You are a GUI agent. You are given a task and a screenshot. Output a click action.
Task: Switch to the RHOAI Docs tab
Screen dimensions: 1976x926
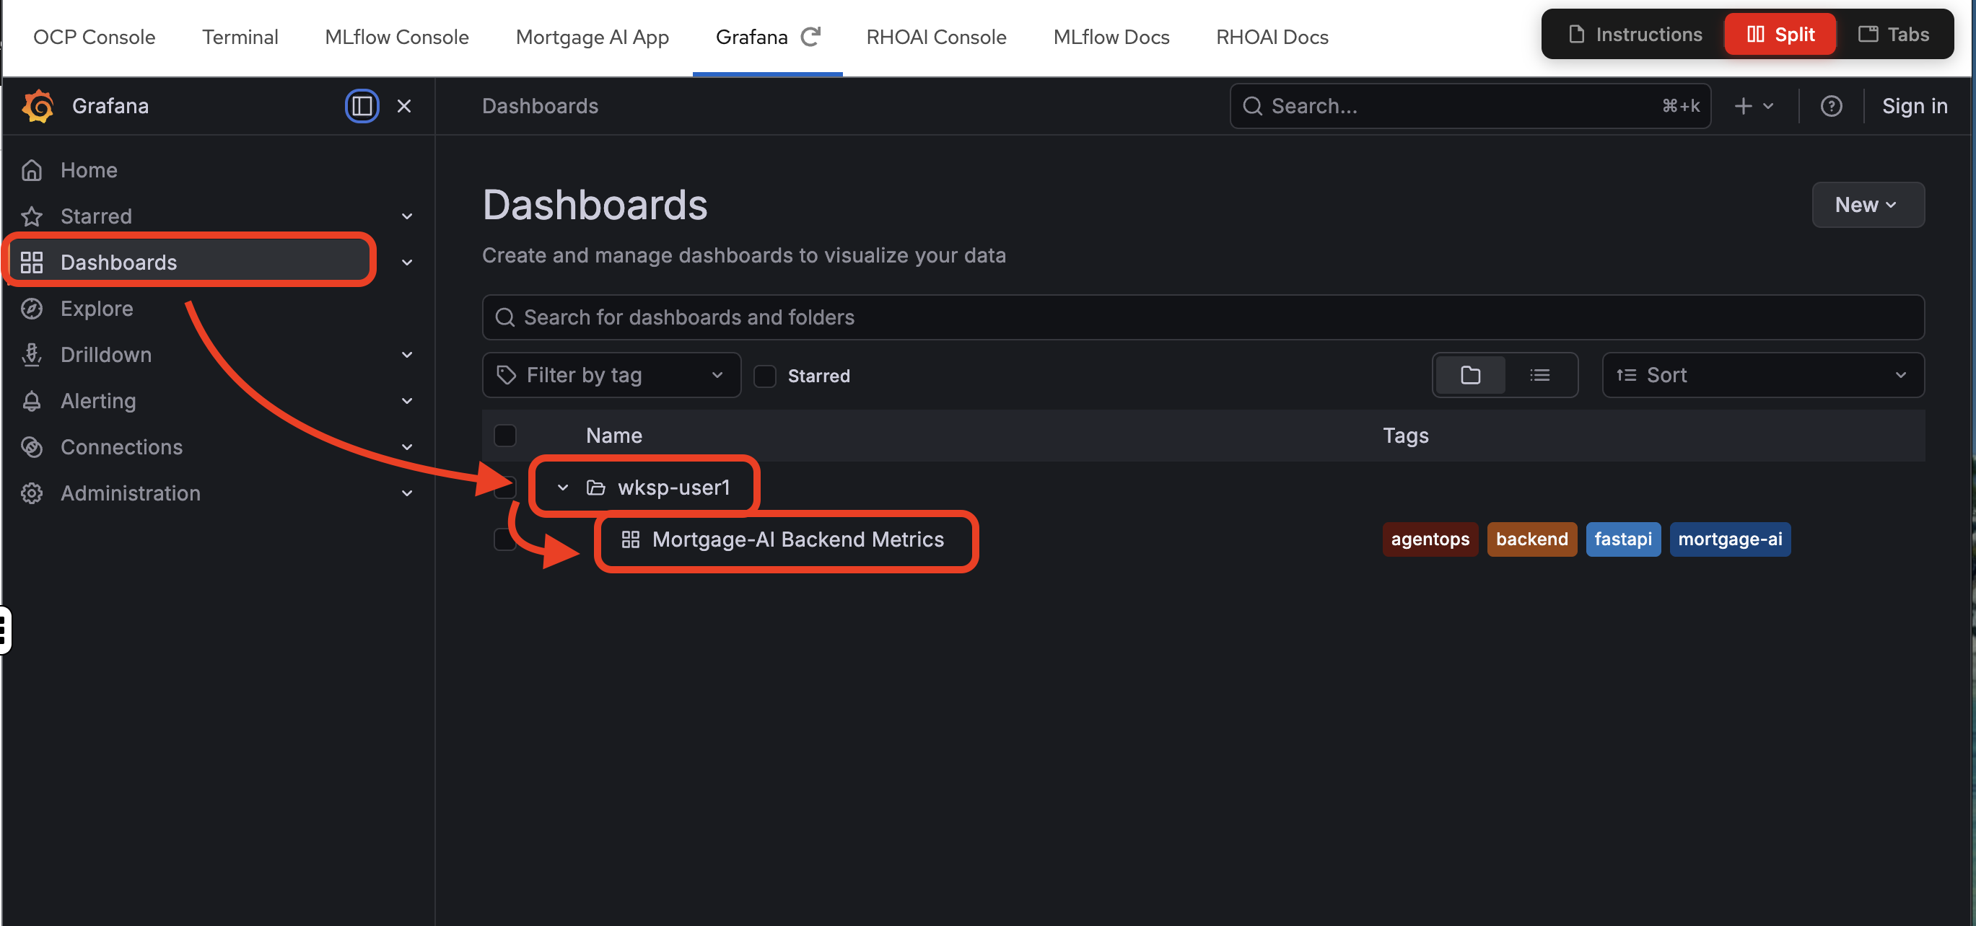[x=1272, y=36]
